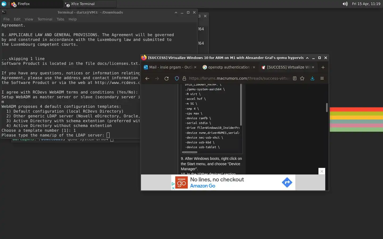Image resolution: width=383 pixels, height=239 pixels.
Task: Click the Firefox page vertical scrollbar
Action: click(x=327, y=108)
